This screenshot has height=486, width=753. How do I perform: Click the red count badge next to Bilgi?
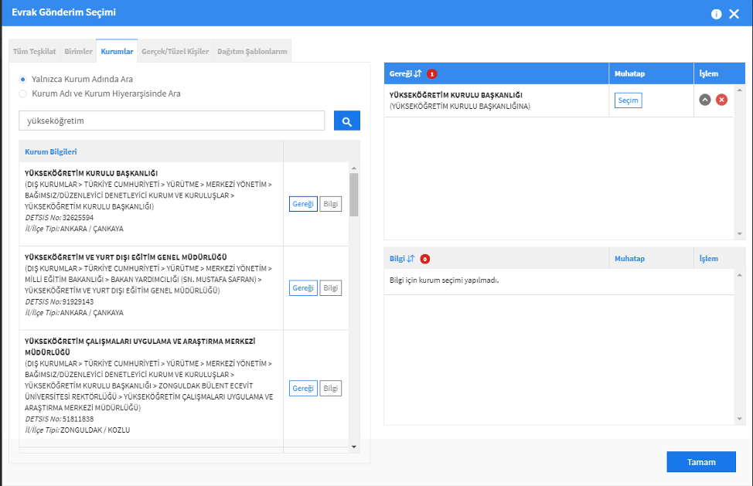(425, 259)
